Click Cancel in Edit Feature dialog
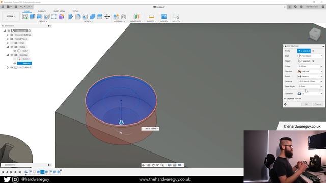 click(318, 104)
